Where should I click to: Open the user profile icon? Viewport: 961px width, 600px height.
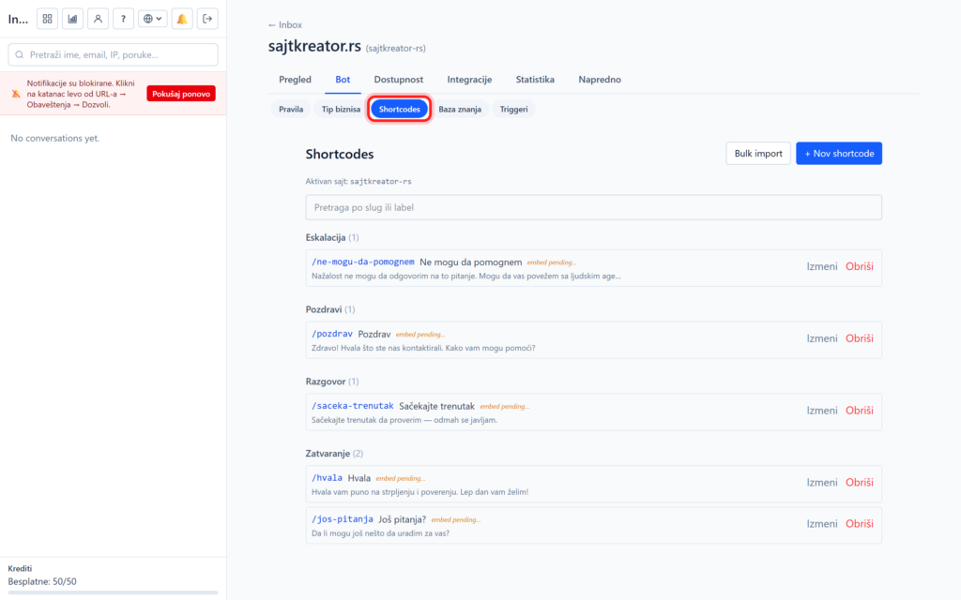pyautogui.click(x=98, y=19)
